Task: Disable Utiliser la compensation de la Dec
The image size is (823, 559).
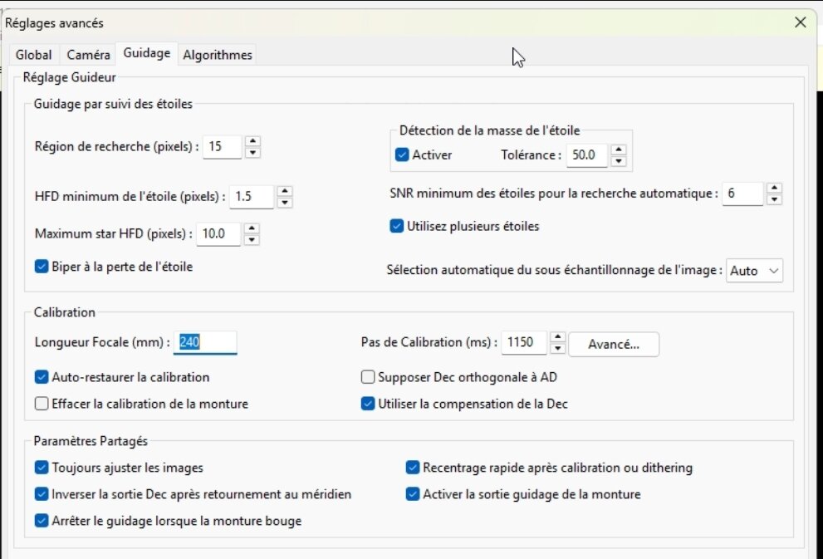Action: pyautogui.click(x=366, y=404)
